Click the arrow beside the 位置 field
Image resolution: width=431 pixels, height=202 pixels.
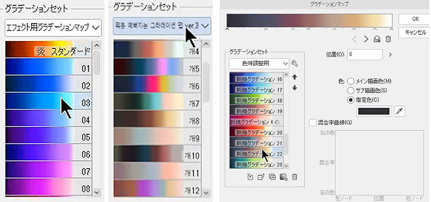point(390,55)
